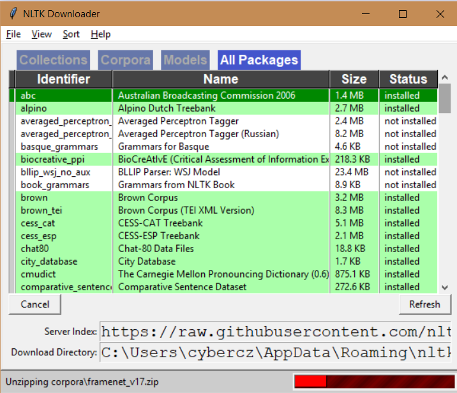Click the Name column header
Viewport: 457px width, 393px height.
coord(221,79)
